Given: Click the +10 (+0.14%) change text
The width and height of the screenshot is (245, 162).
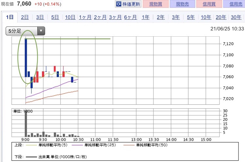Looking at the screenshot, I should tap(48, 4).
